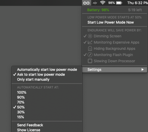Click the Slowing Down Processor chip icon
Screen dimensions: 148x132
[90, 61]
